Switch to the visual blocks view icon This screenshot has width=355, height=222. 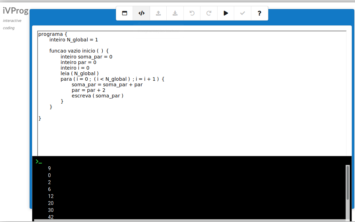point(125,13)
